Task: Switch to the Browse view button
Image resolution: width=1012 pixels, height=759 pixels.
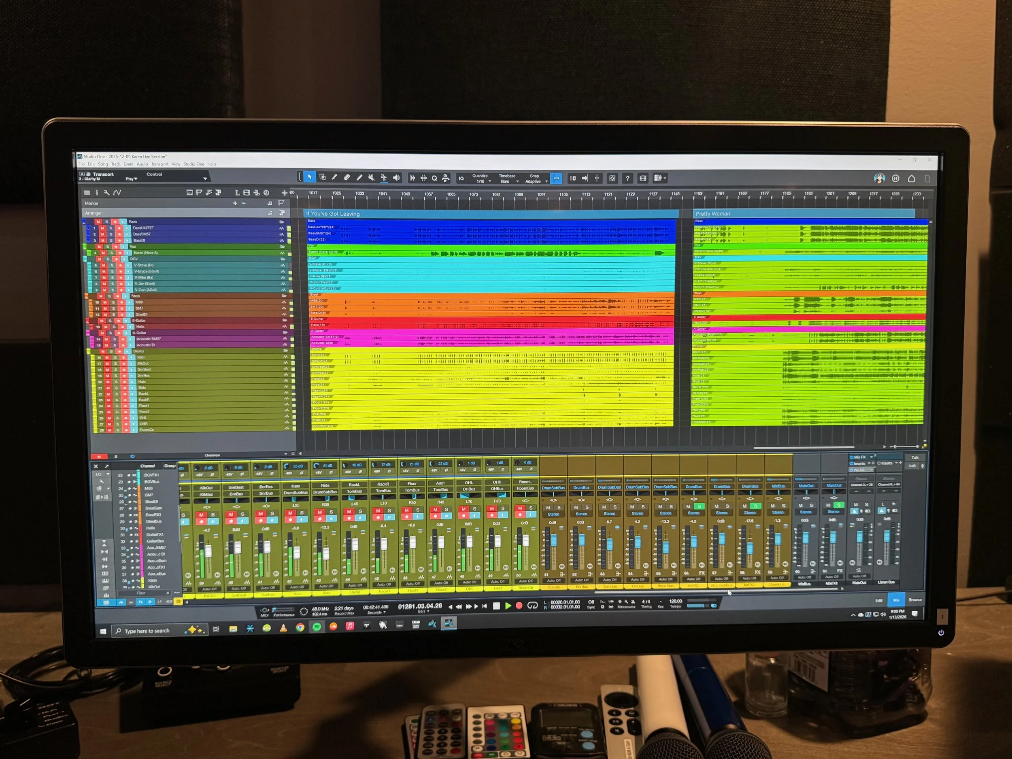Action: tap(915, 600)
